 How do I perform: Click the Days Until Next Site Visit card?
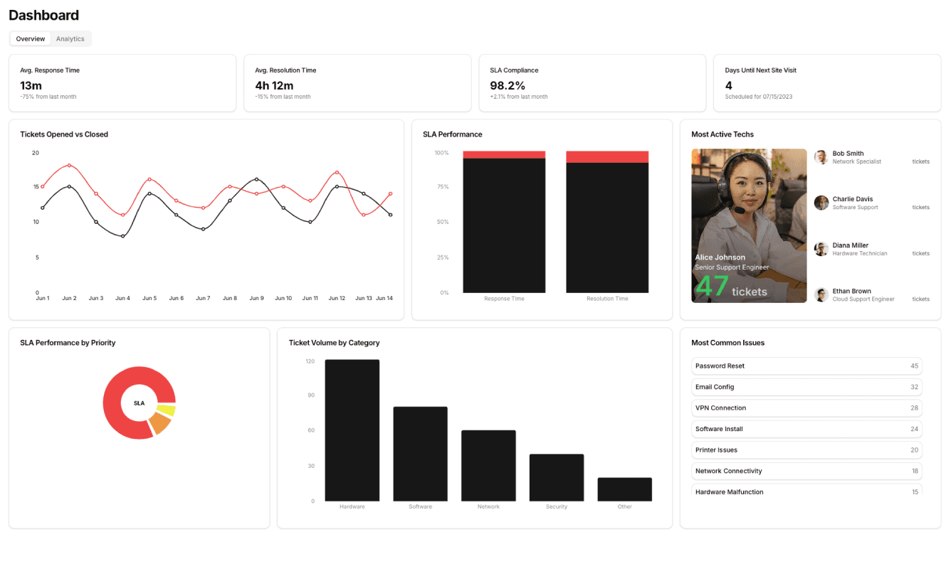(x=827, y=83)
